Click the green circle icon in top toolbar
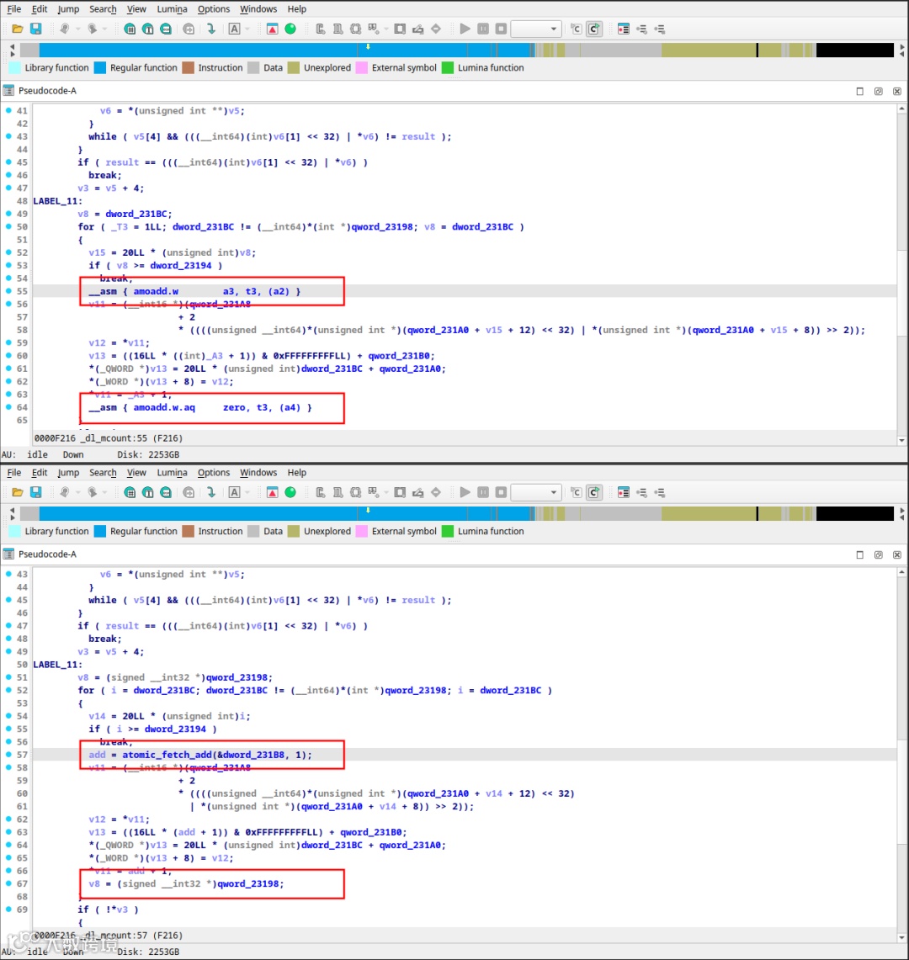 click(x=290, y=29)
